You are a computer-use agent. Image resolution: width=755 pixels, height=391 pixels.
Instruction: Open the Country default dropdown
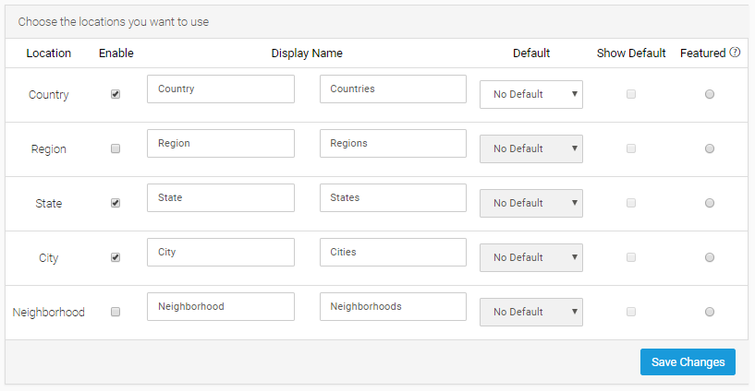530,94
